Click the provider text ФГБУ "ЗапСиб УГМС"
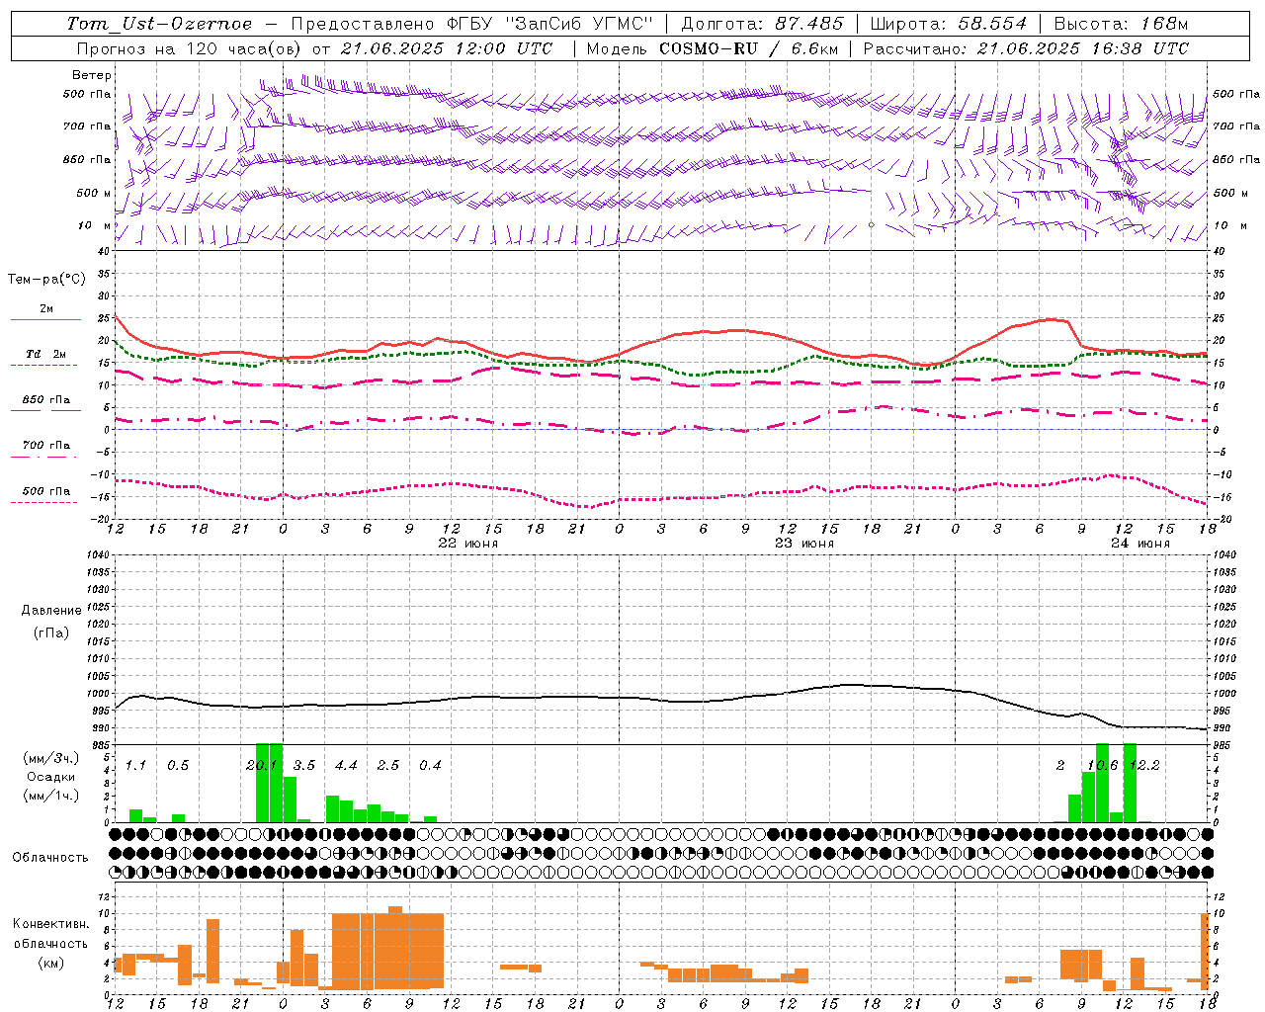Image resolution: width=1265 pixels, height=1012 pixels. [551, 24]
